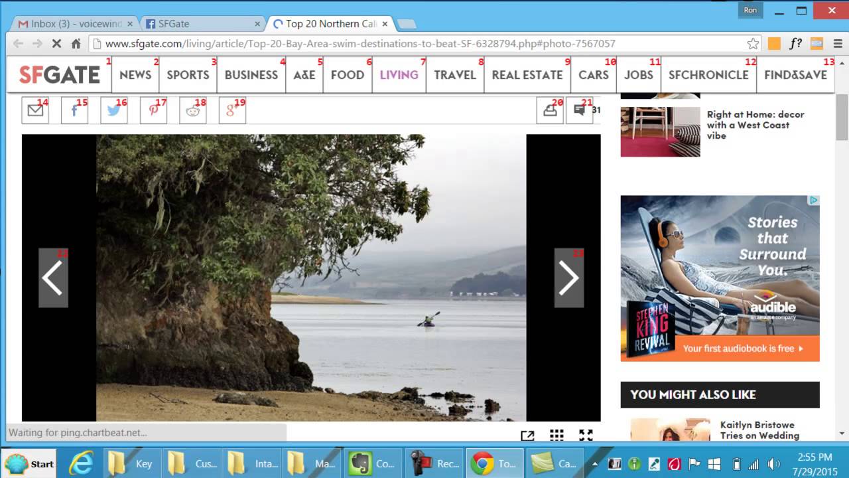This screenshot has width=849, height=478.
Task: Open the Chrome menu (hamburger icon)
Action: pos(838,44)
